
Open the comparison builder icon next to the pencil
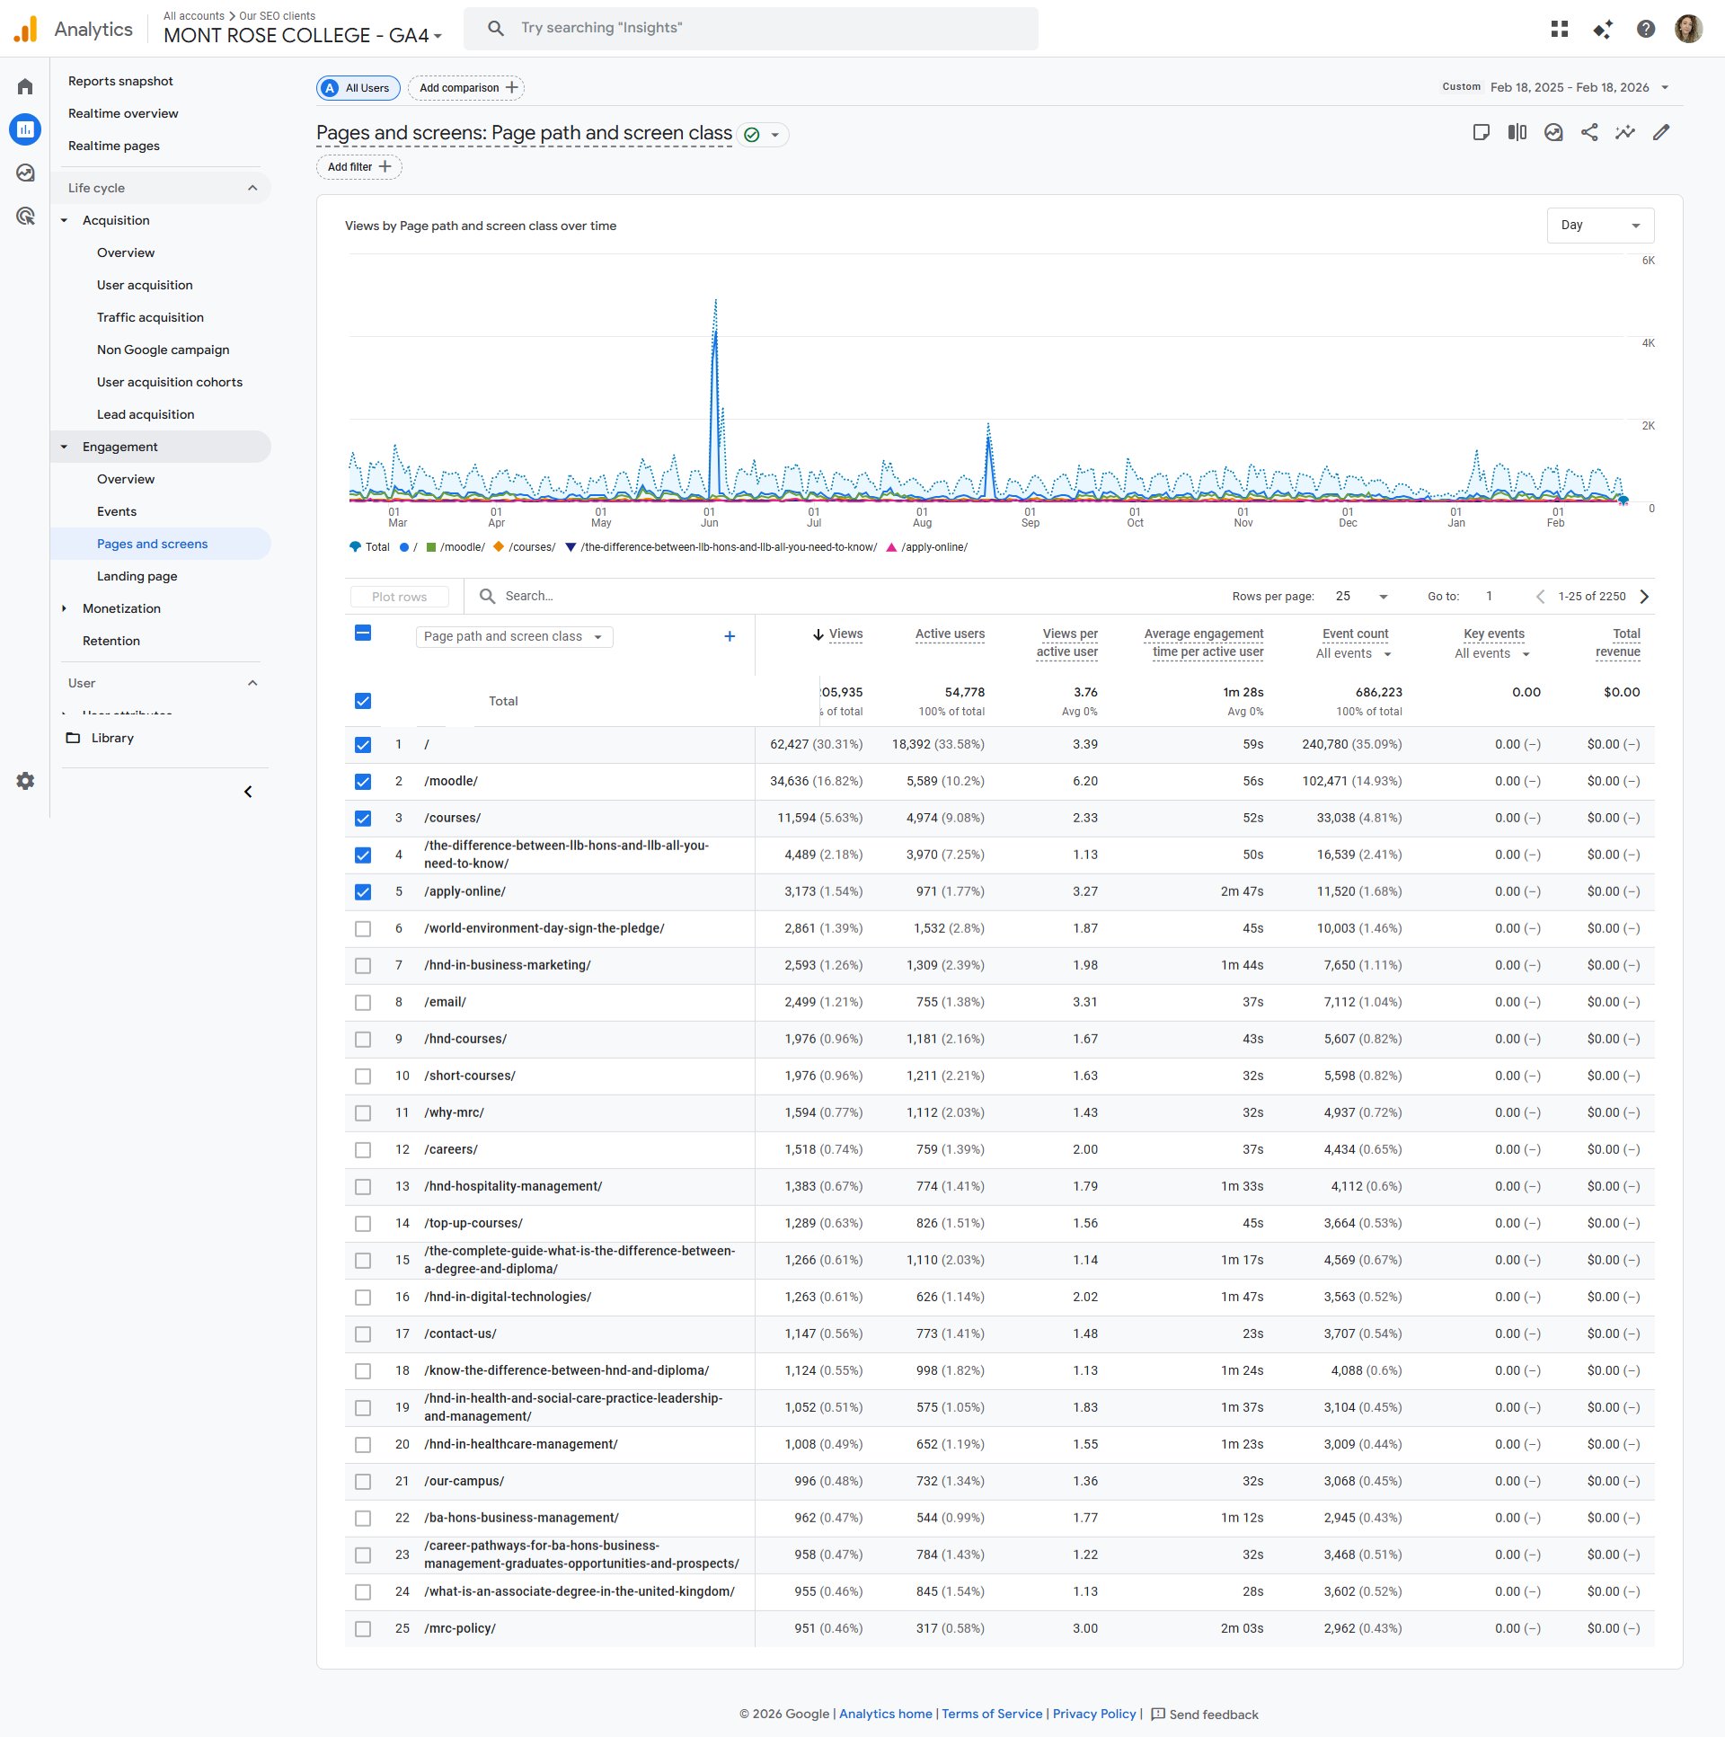coord(1625,132)
